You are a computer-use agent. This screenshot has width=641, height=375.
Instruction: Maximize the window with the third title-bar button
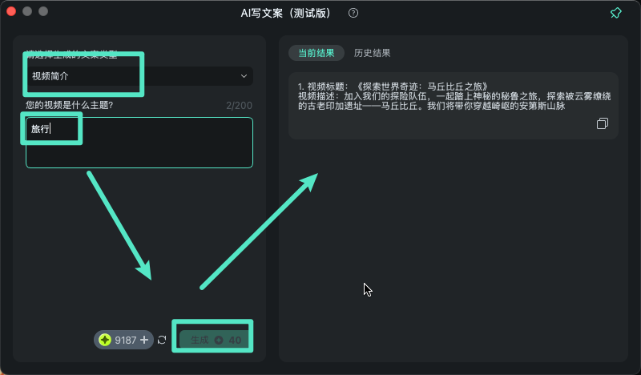[43, 12]
